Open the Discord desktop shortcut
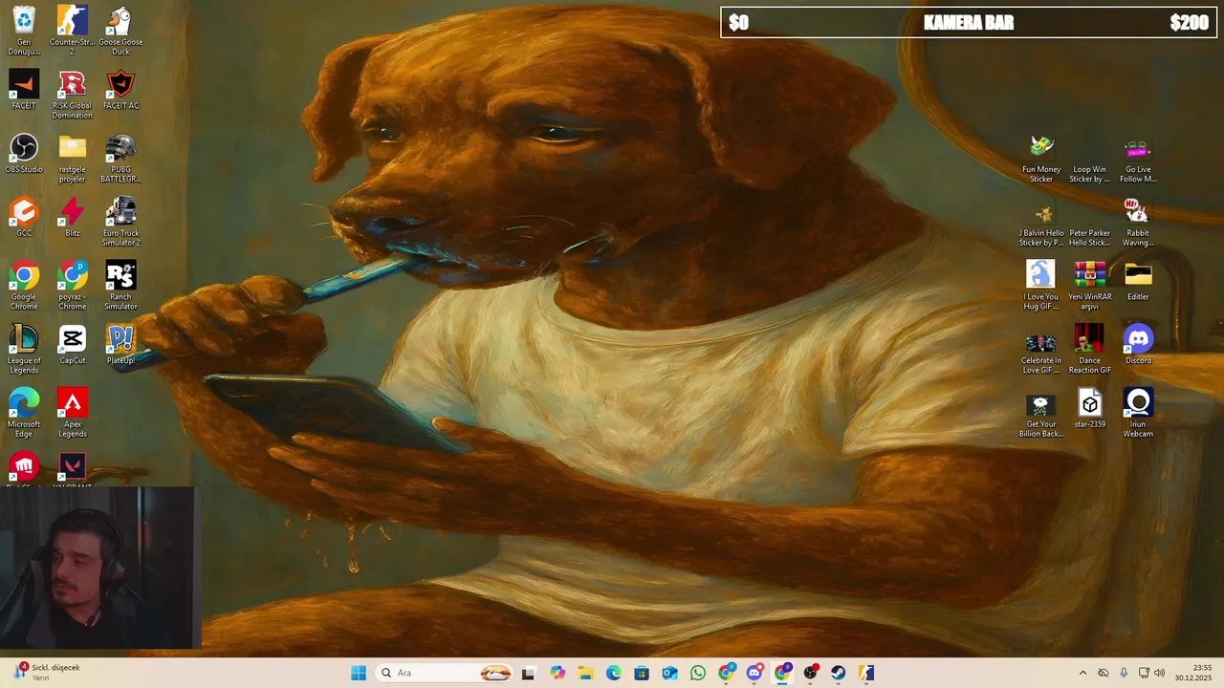Viewport: 1224px width, 688px height. coord(1138,345)
